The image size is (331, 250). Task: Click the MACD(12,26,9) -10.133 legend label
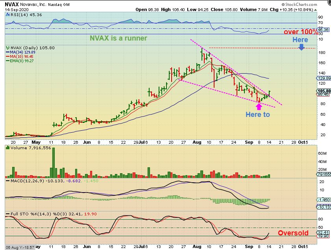tap(37, 181)
